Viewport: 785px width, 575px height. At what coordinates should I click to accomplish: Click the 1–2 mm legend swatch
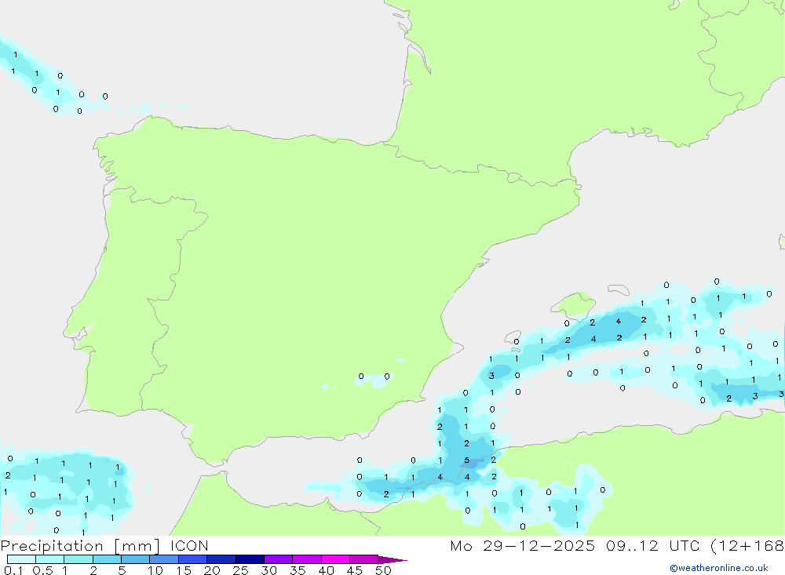coord(78,559)
